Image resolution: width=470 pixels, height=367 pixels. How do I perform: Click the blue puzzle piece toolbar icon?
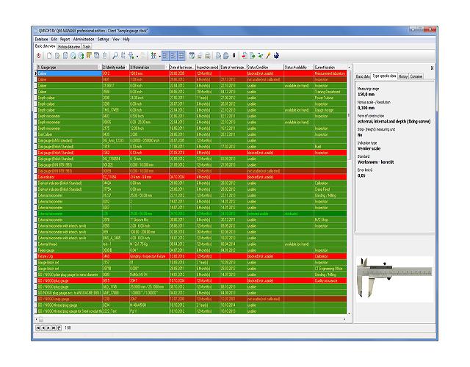[x=276, y=56]
